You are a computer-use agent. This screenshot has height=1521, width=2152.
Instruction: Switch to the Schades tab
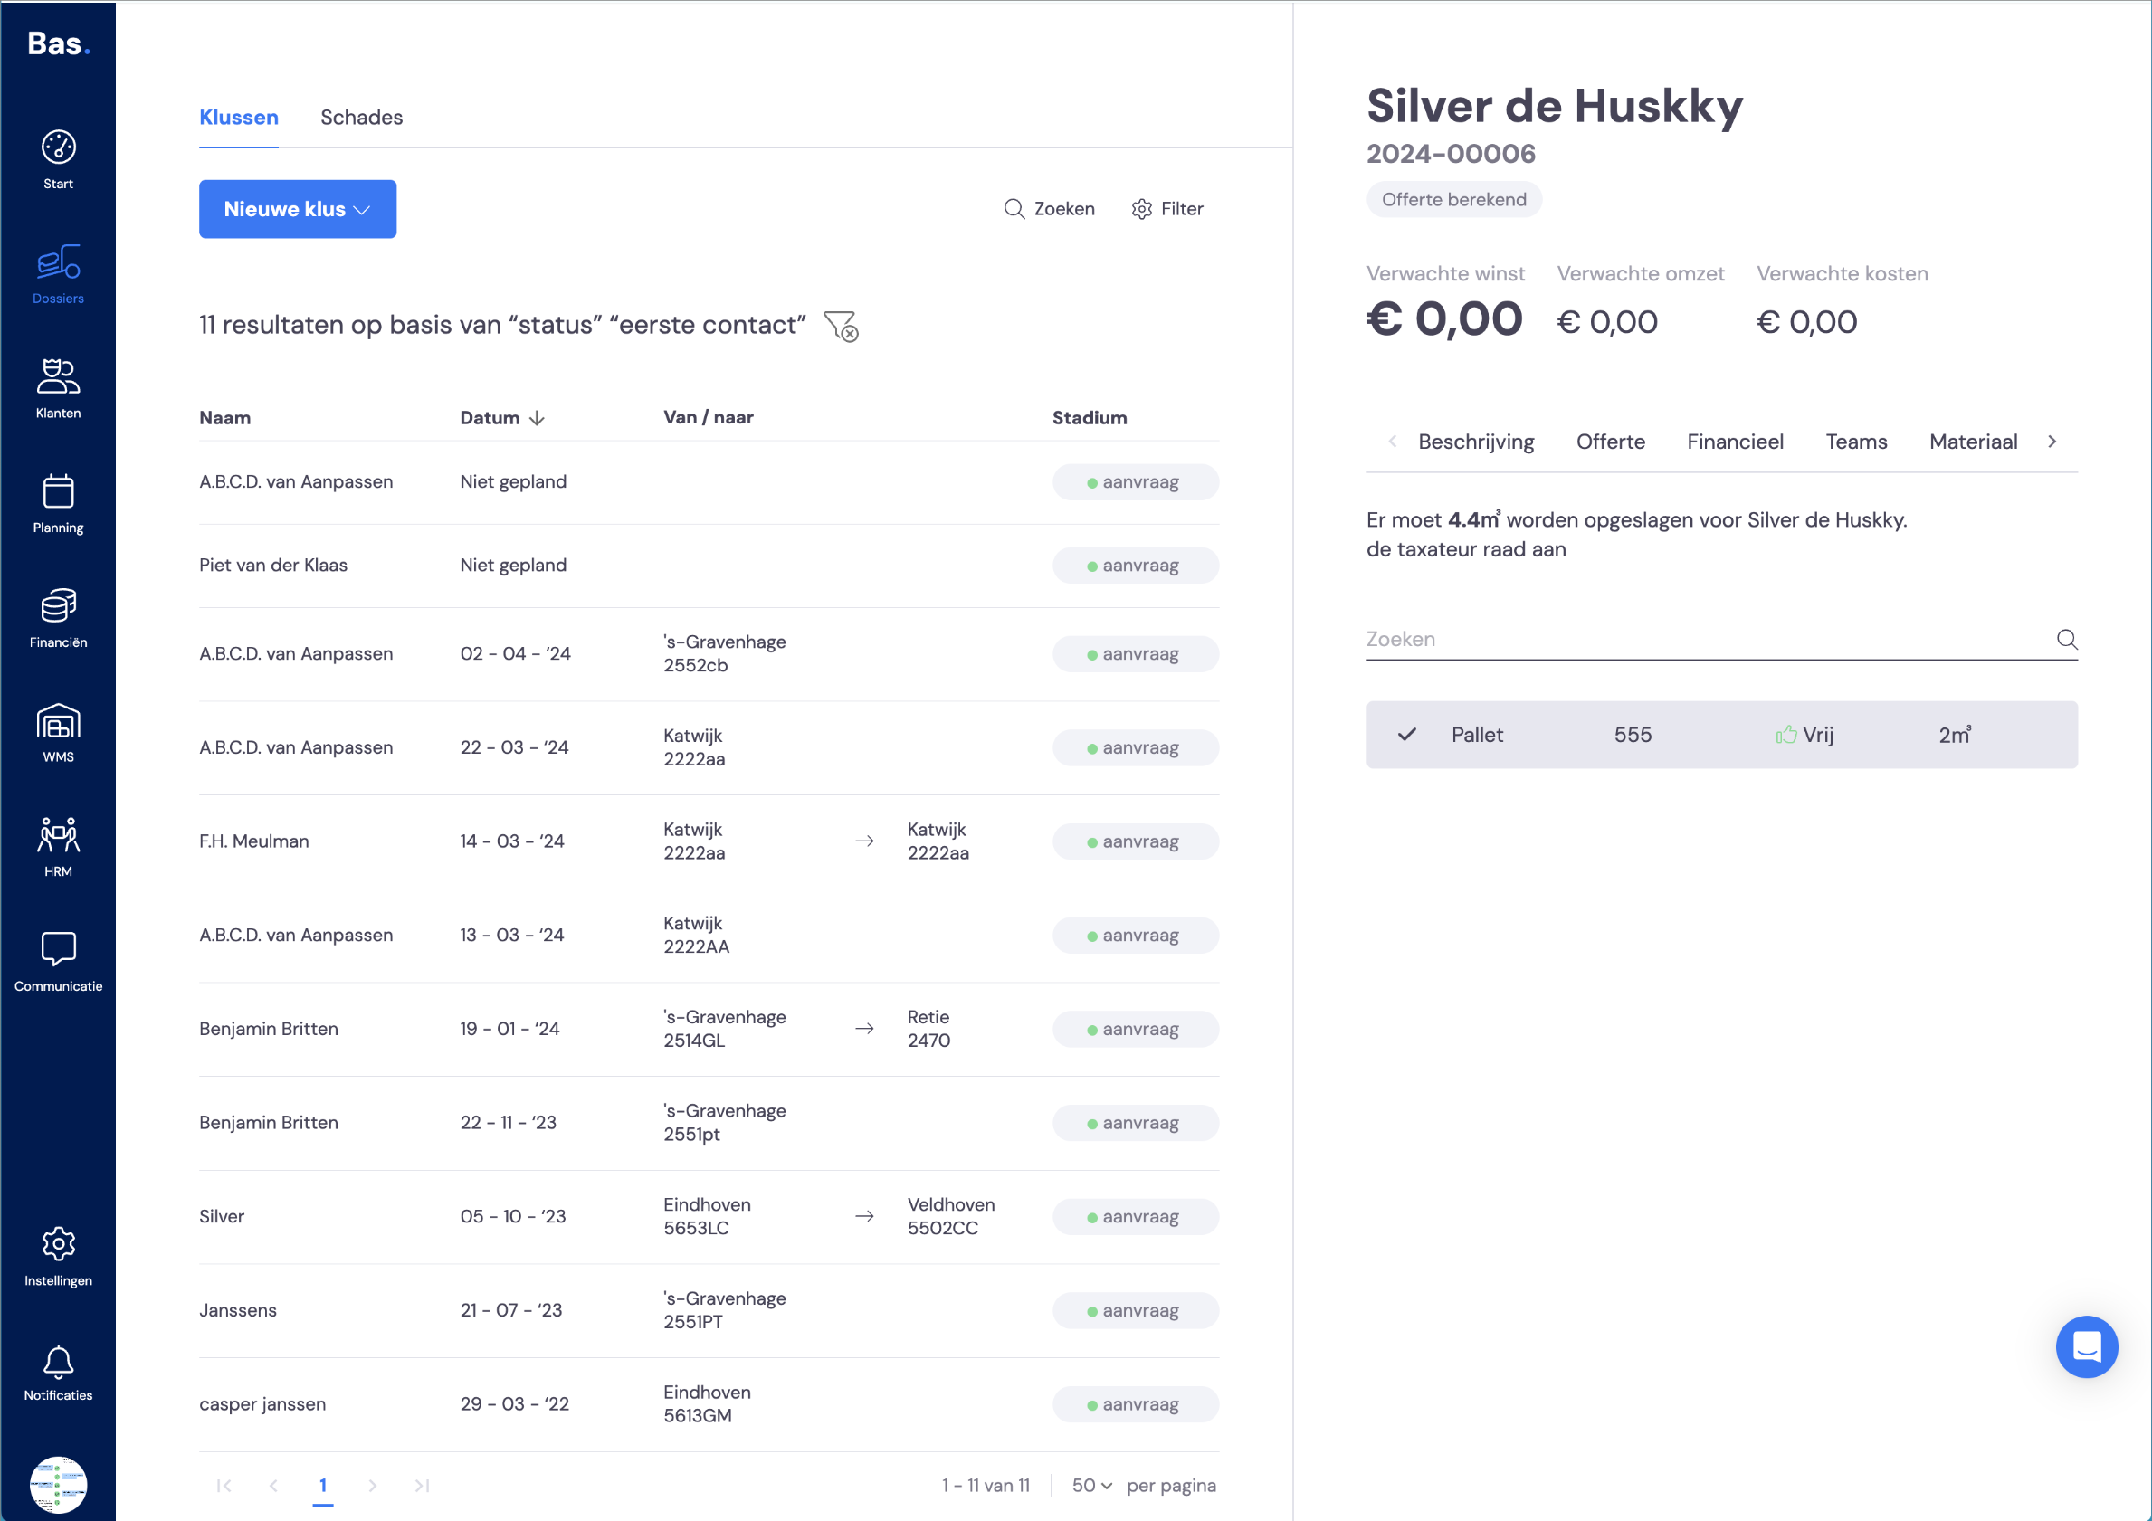361,117
